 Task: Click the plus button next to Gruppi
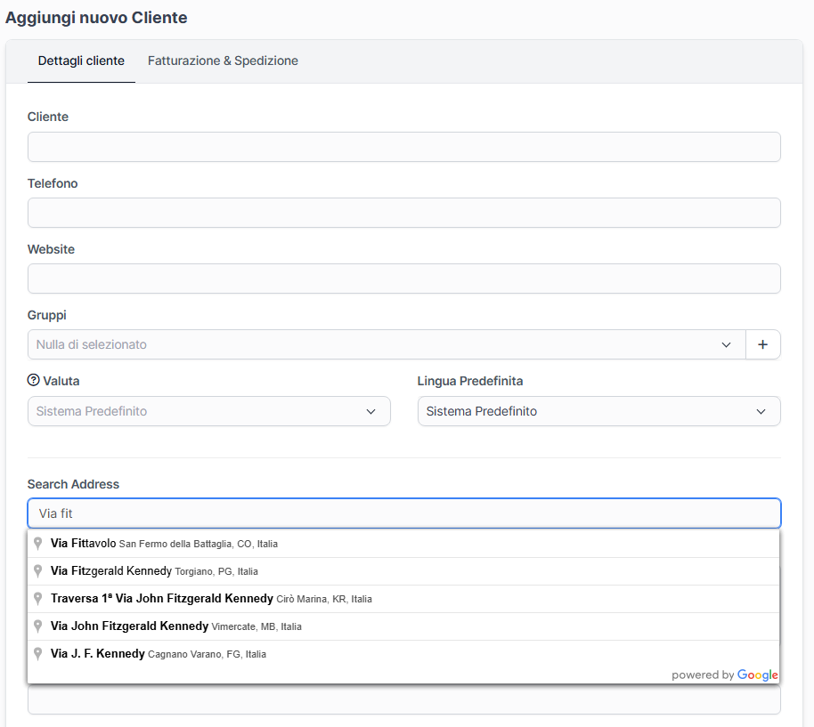pos(762,344)
